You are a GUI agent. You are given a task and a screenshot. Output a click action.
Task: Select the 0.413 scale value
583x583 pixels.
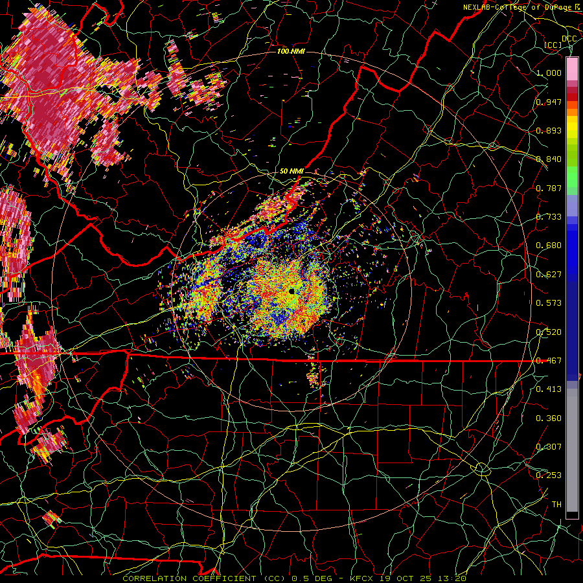coord(549,389)
